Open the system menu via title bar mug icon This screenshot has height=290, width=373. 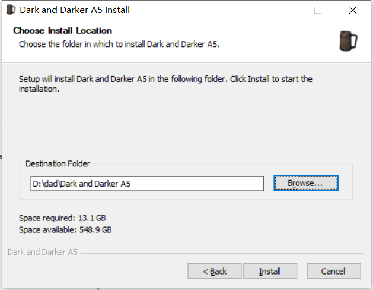(x=11, y=10)
